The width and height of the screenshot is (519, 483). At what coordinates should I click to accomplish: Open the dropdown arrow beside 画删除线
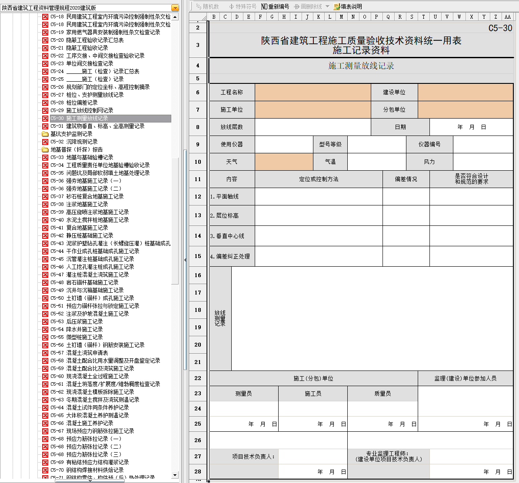point(327,7)
